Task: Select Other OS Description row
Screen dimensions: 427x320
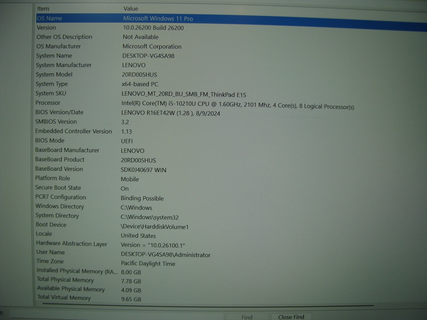Action: tap(64, 37)
